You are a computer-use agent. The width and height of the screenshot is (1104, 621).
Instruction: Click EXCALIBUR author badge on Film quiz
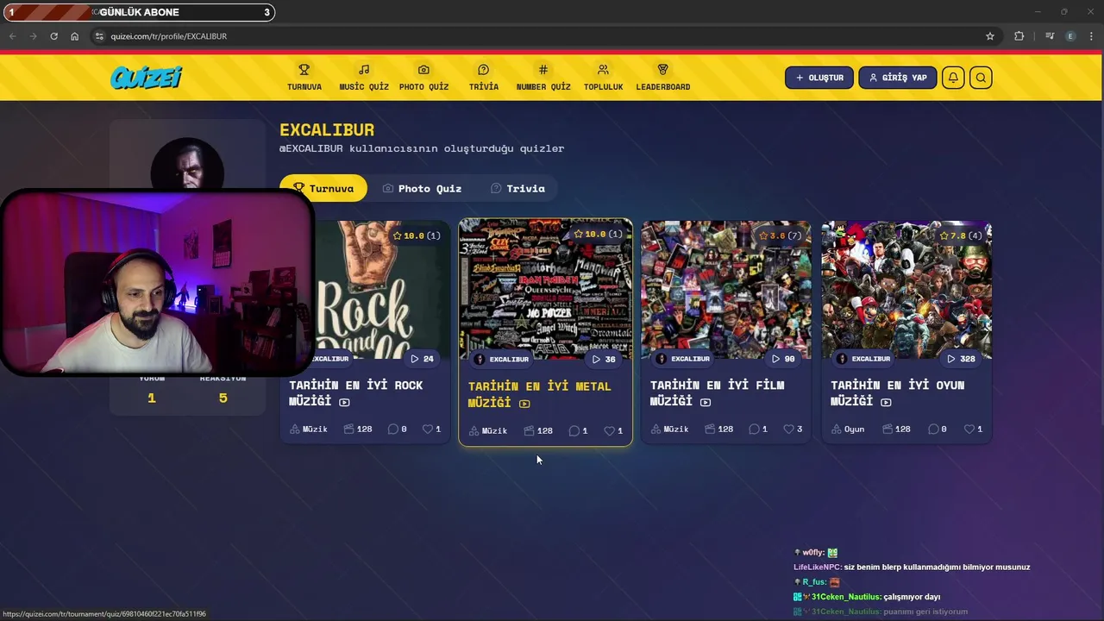(x=683, y=359)
